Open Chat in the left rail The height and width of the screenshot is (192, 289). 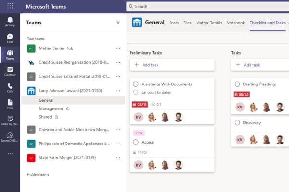10,38
